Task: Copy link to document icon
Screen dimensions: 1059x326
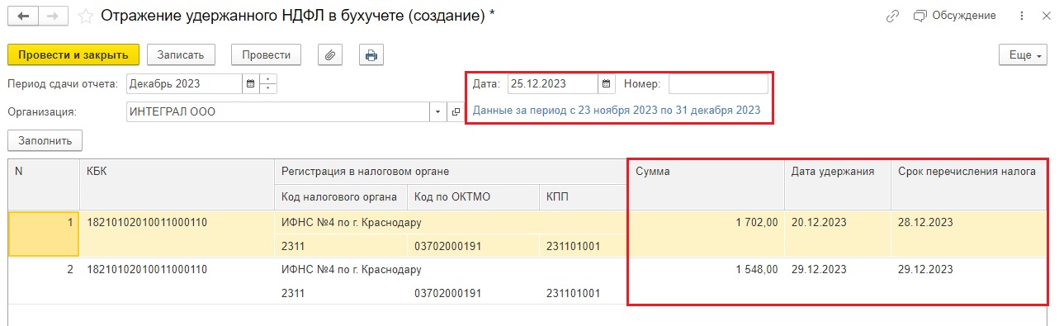Action: (891, 16)
